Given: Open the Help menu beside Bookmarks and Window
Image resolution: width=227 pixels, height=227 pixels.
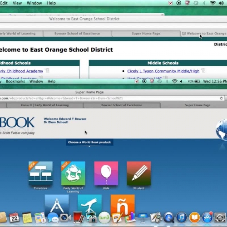Looking at the screenshot, I should pos(51,81).
